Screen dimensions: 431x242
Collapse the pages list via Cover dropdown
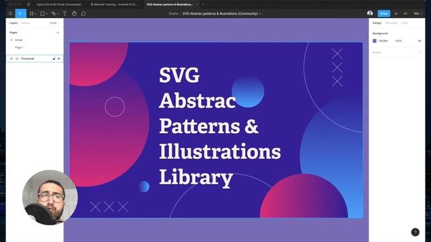54,23
